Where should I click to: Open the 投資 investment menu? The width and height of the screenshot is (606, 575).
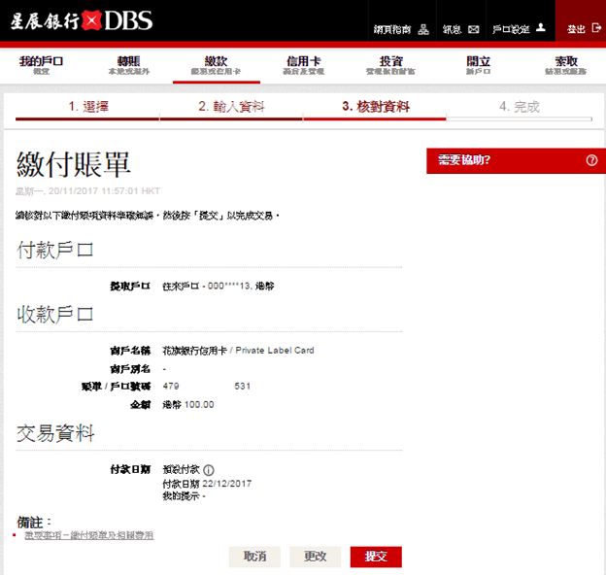pos(390,65)
